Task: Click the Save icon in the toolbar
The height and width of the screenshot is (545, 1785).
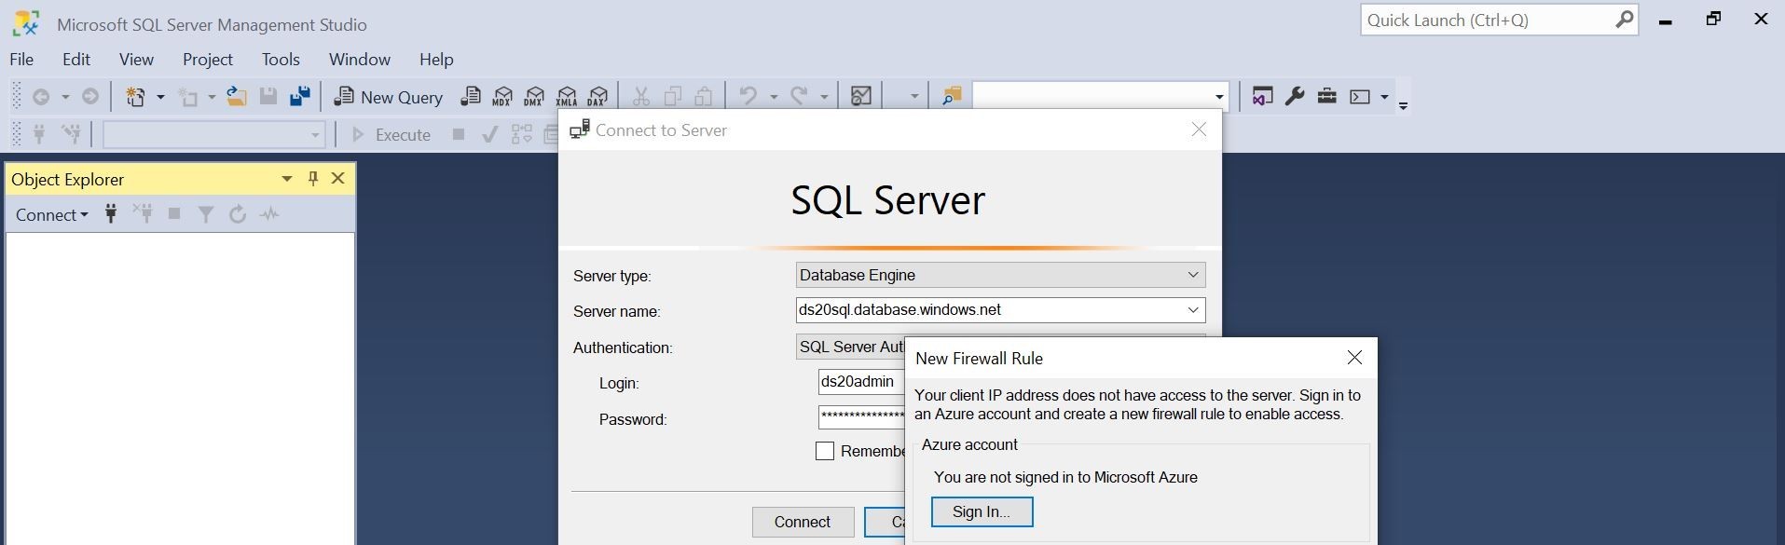Action: click(268, 96)
